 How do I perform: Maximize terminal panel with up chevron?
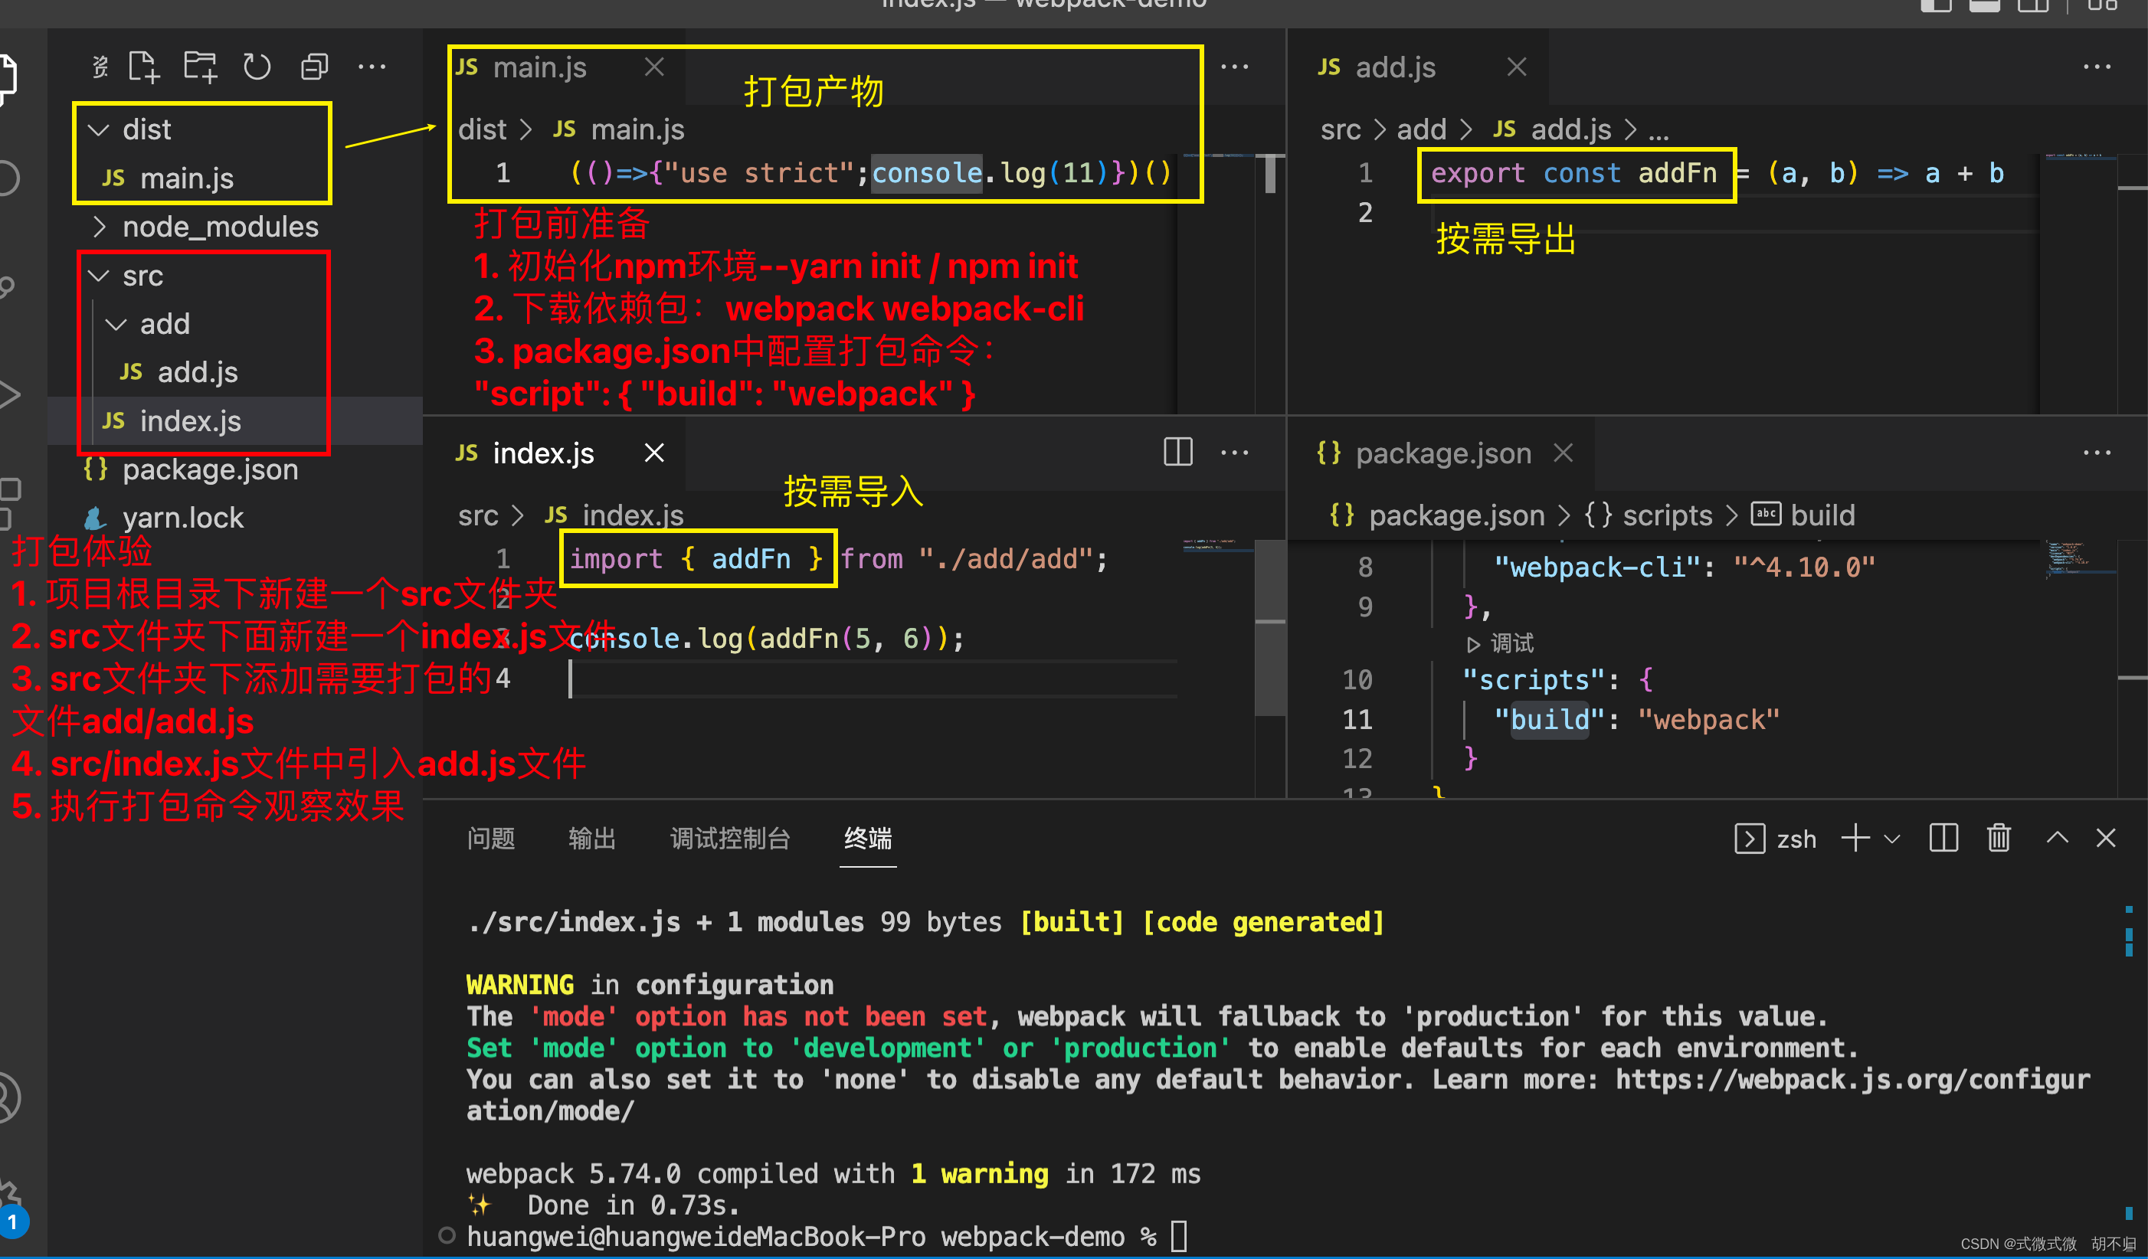(x=2056, y=838)
